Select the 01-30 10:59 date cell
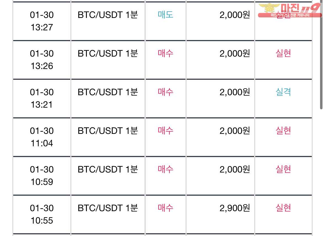 42,176
